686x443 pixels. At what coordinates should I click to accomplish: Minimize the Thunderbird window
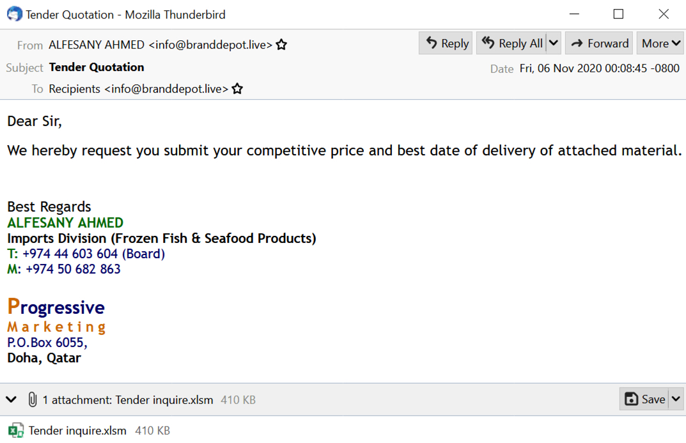pos(574,14)
